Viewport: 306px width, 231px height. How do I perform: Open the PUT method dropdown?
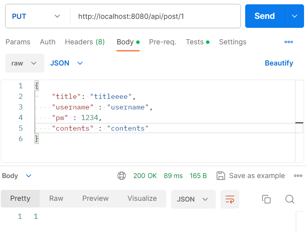(x=36, y=16)
